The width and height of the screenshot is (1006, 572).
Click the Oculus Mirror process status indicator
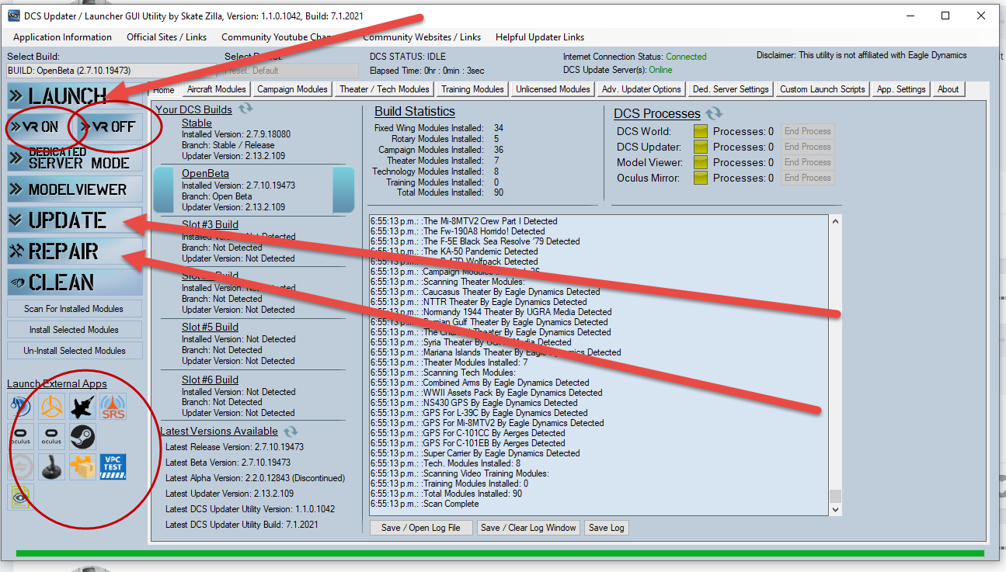[701, 178]
